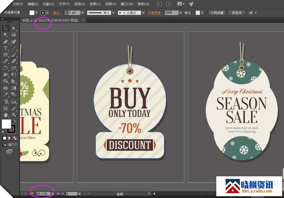
Task: Select the Rotate tool
Action: click(x=6, y=68)
